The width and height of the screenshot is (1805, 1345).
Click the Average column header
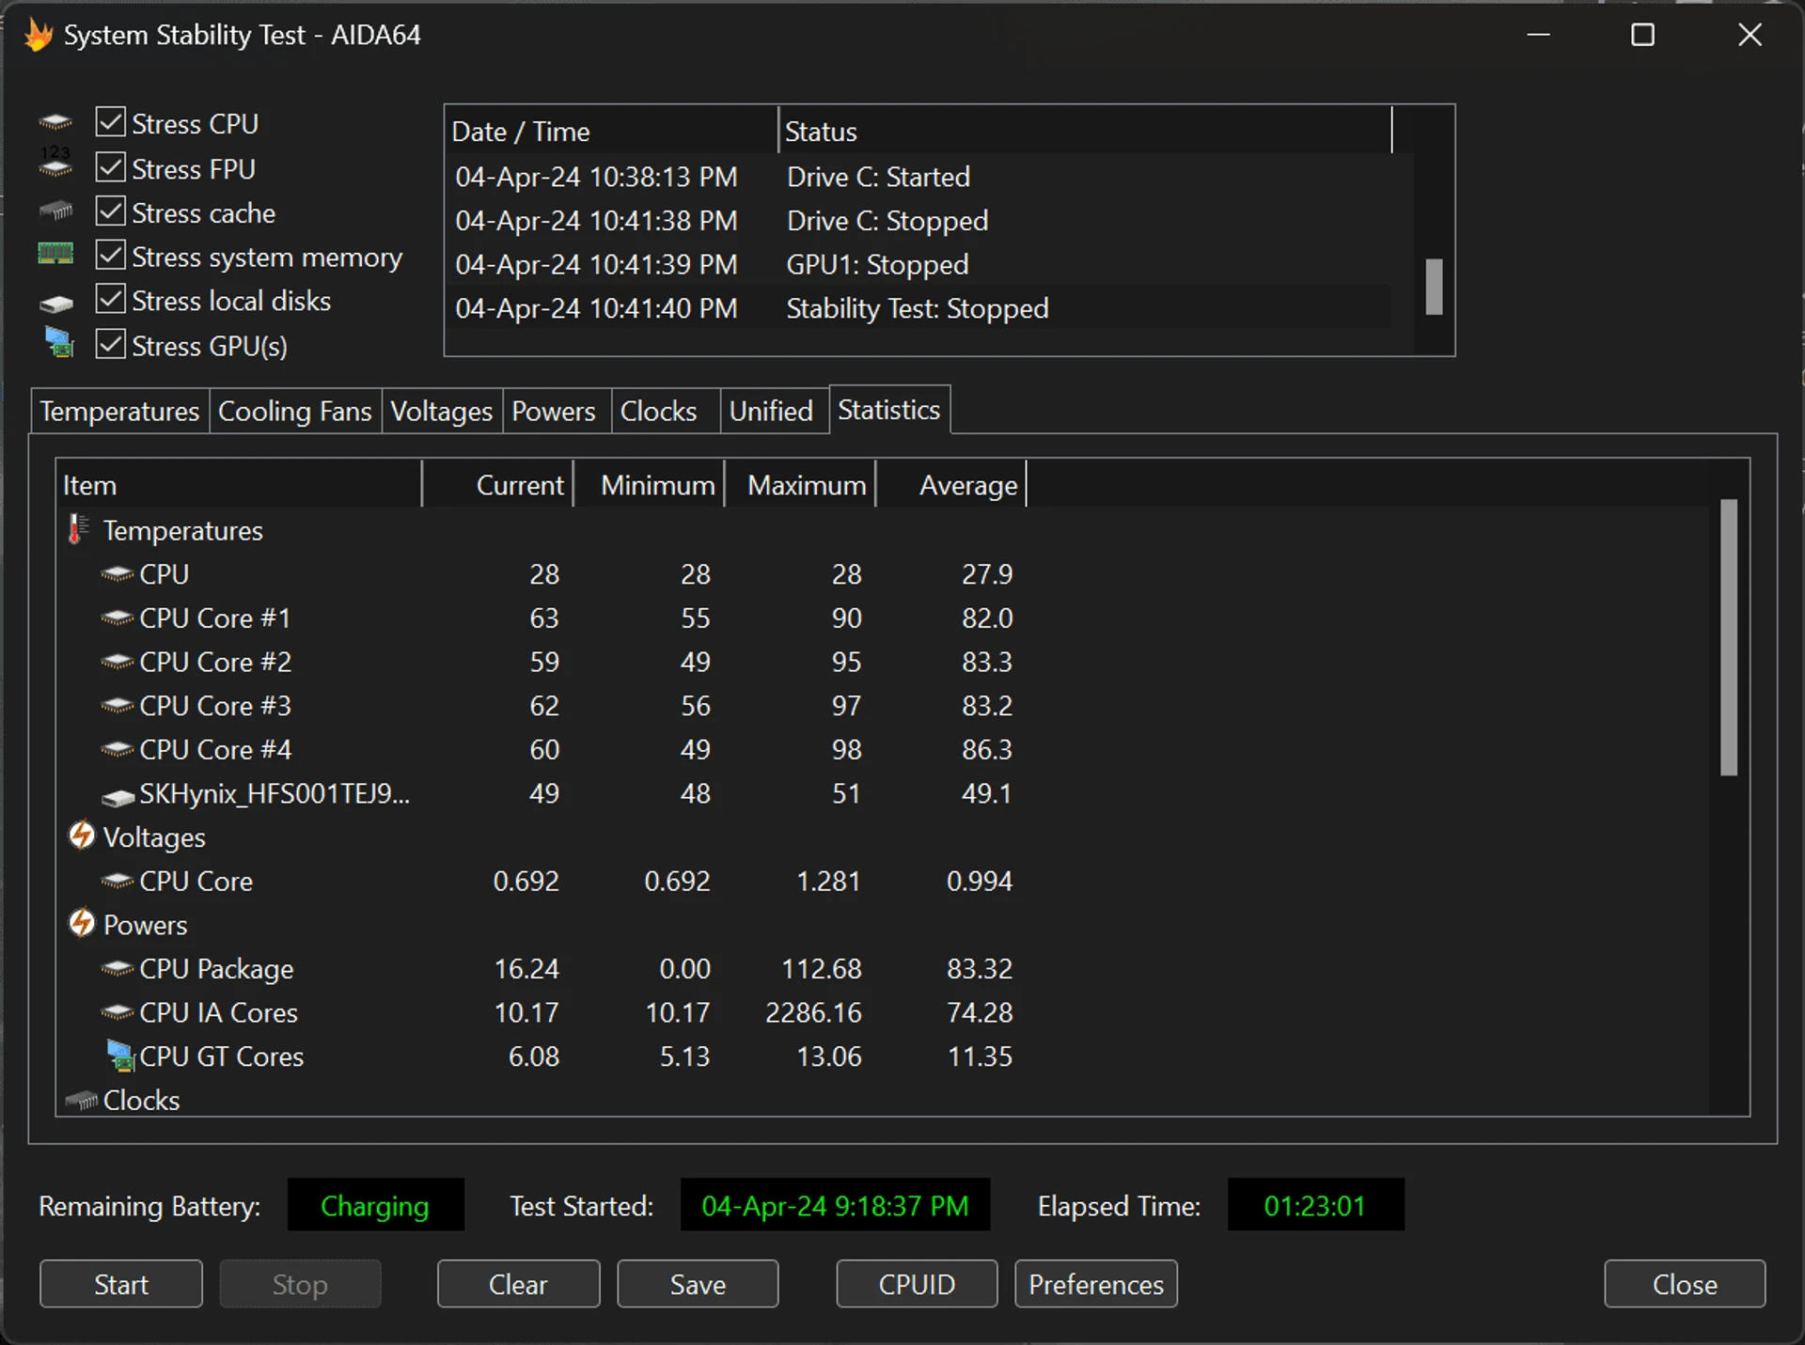[x=951, y=485]
